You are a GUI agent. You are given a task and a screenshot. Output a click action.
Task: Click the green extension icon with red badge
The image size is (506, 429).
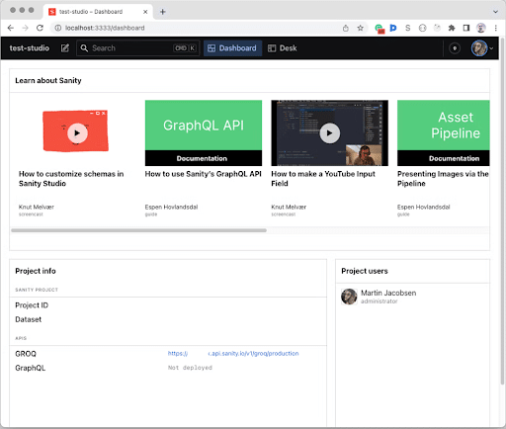tap(379, 29)
